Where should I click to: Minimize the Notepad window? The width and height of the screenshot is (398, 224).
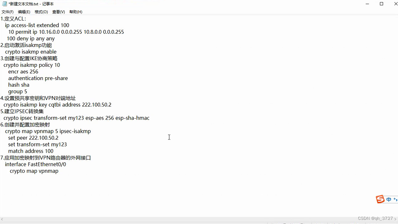coord(367,4)
